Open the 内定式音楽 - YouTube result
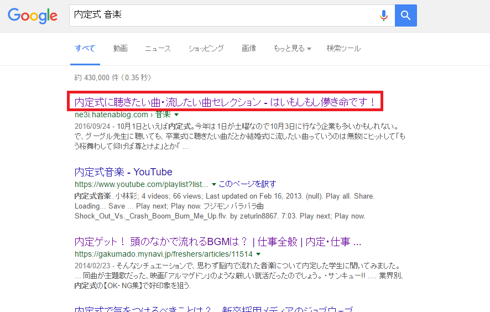Screen dimensions: 490x312 pos(123,172)
